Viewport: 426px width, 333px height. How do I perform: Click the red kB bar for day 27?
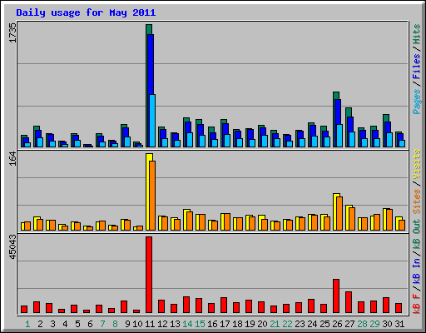coord(349,302)
